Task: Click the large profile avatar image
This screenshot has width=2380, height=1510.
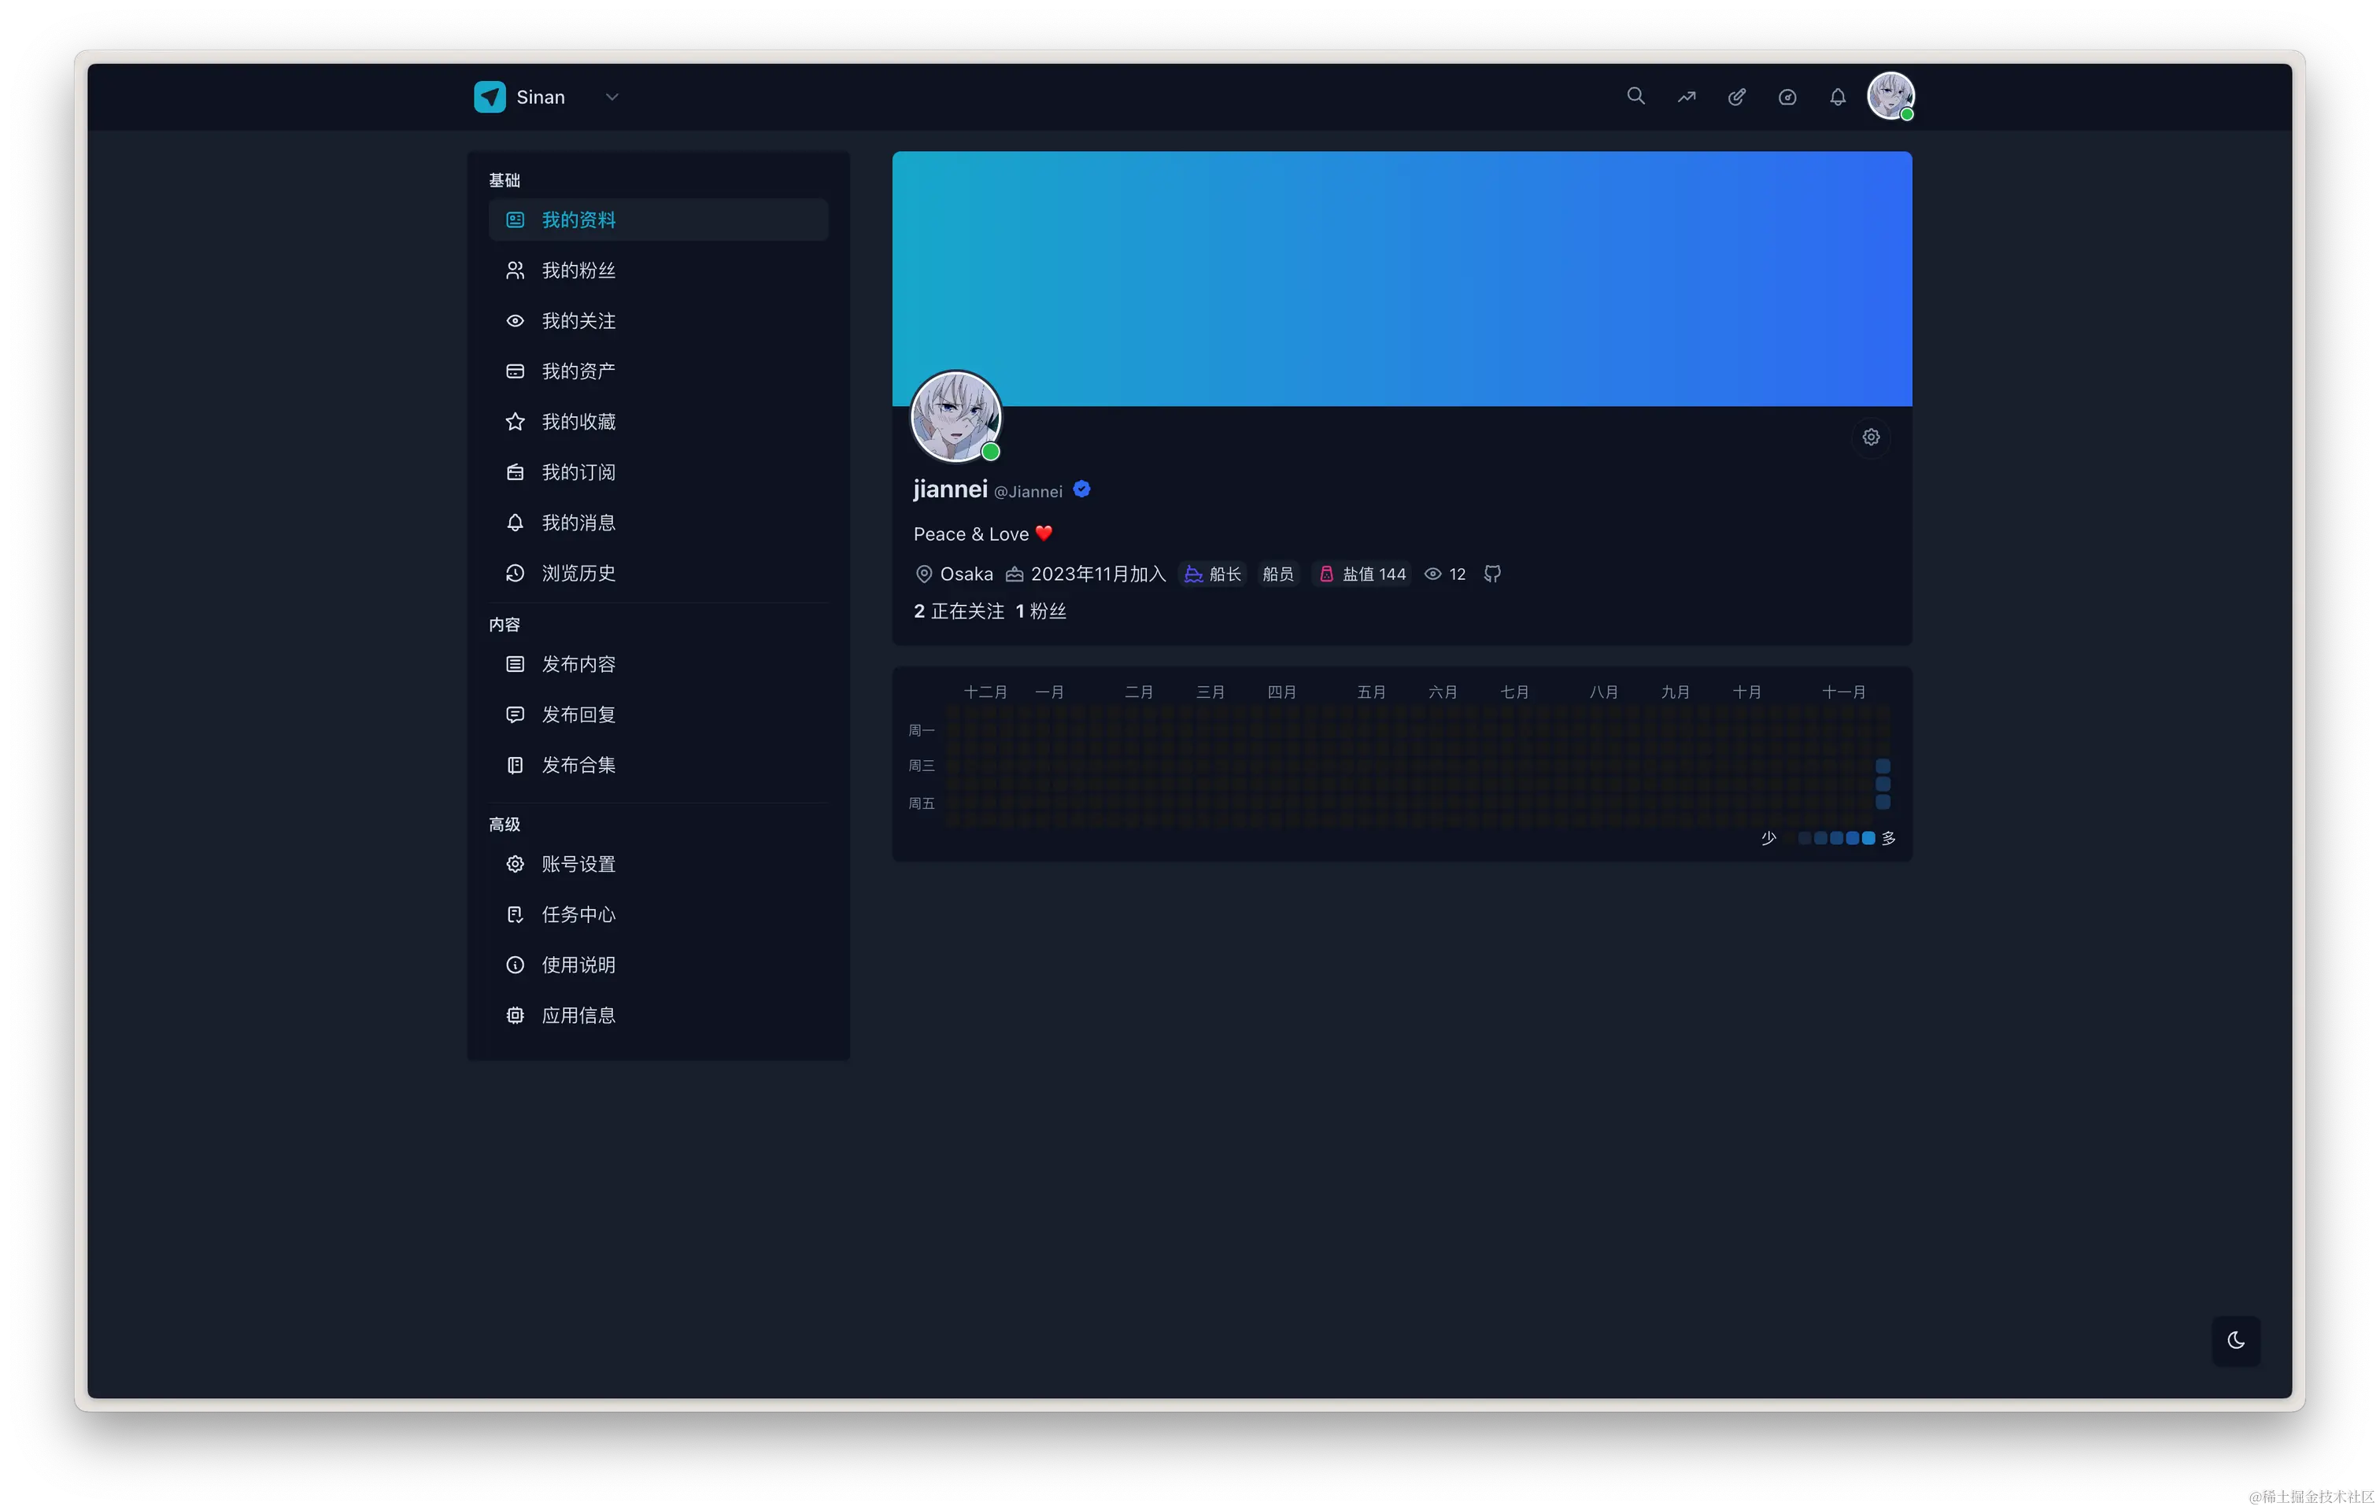Action: (955, 417)
